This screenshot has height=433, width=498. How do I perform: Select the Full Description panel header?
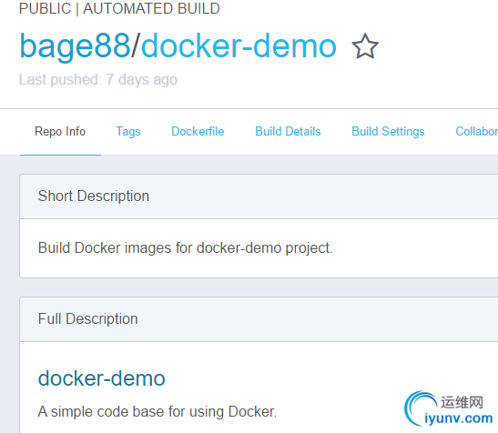pyautogui.click(x=259, y=319)
